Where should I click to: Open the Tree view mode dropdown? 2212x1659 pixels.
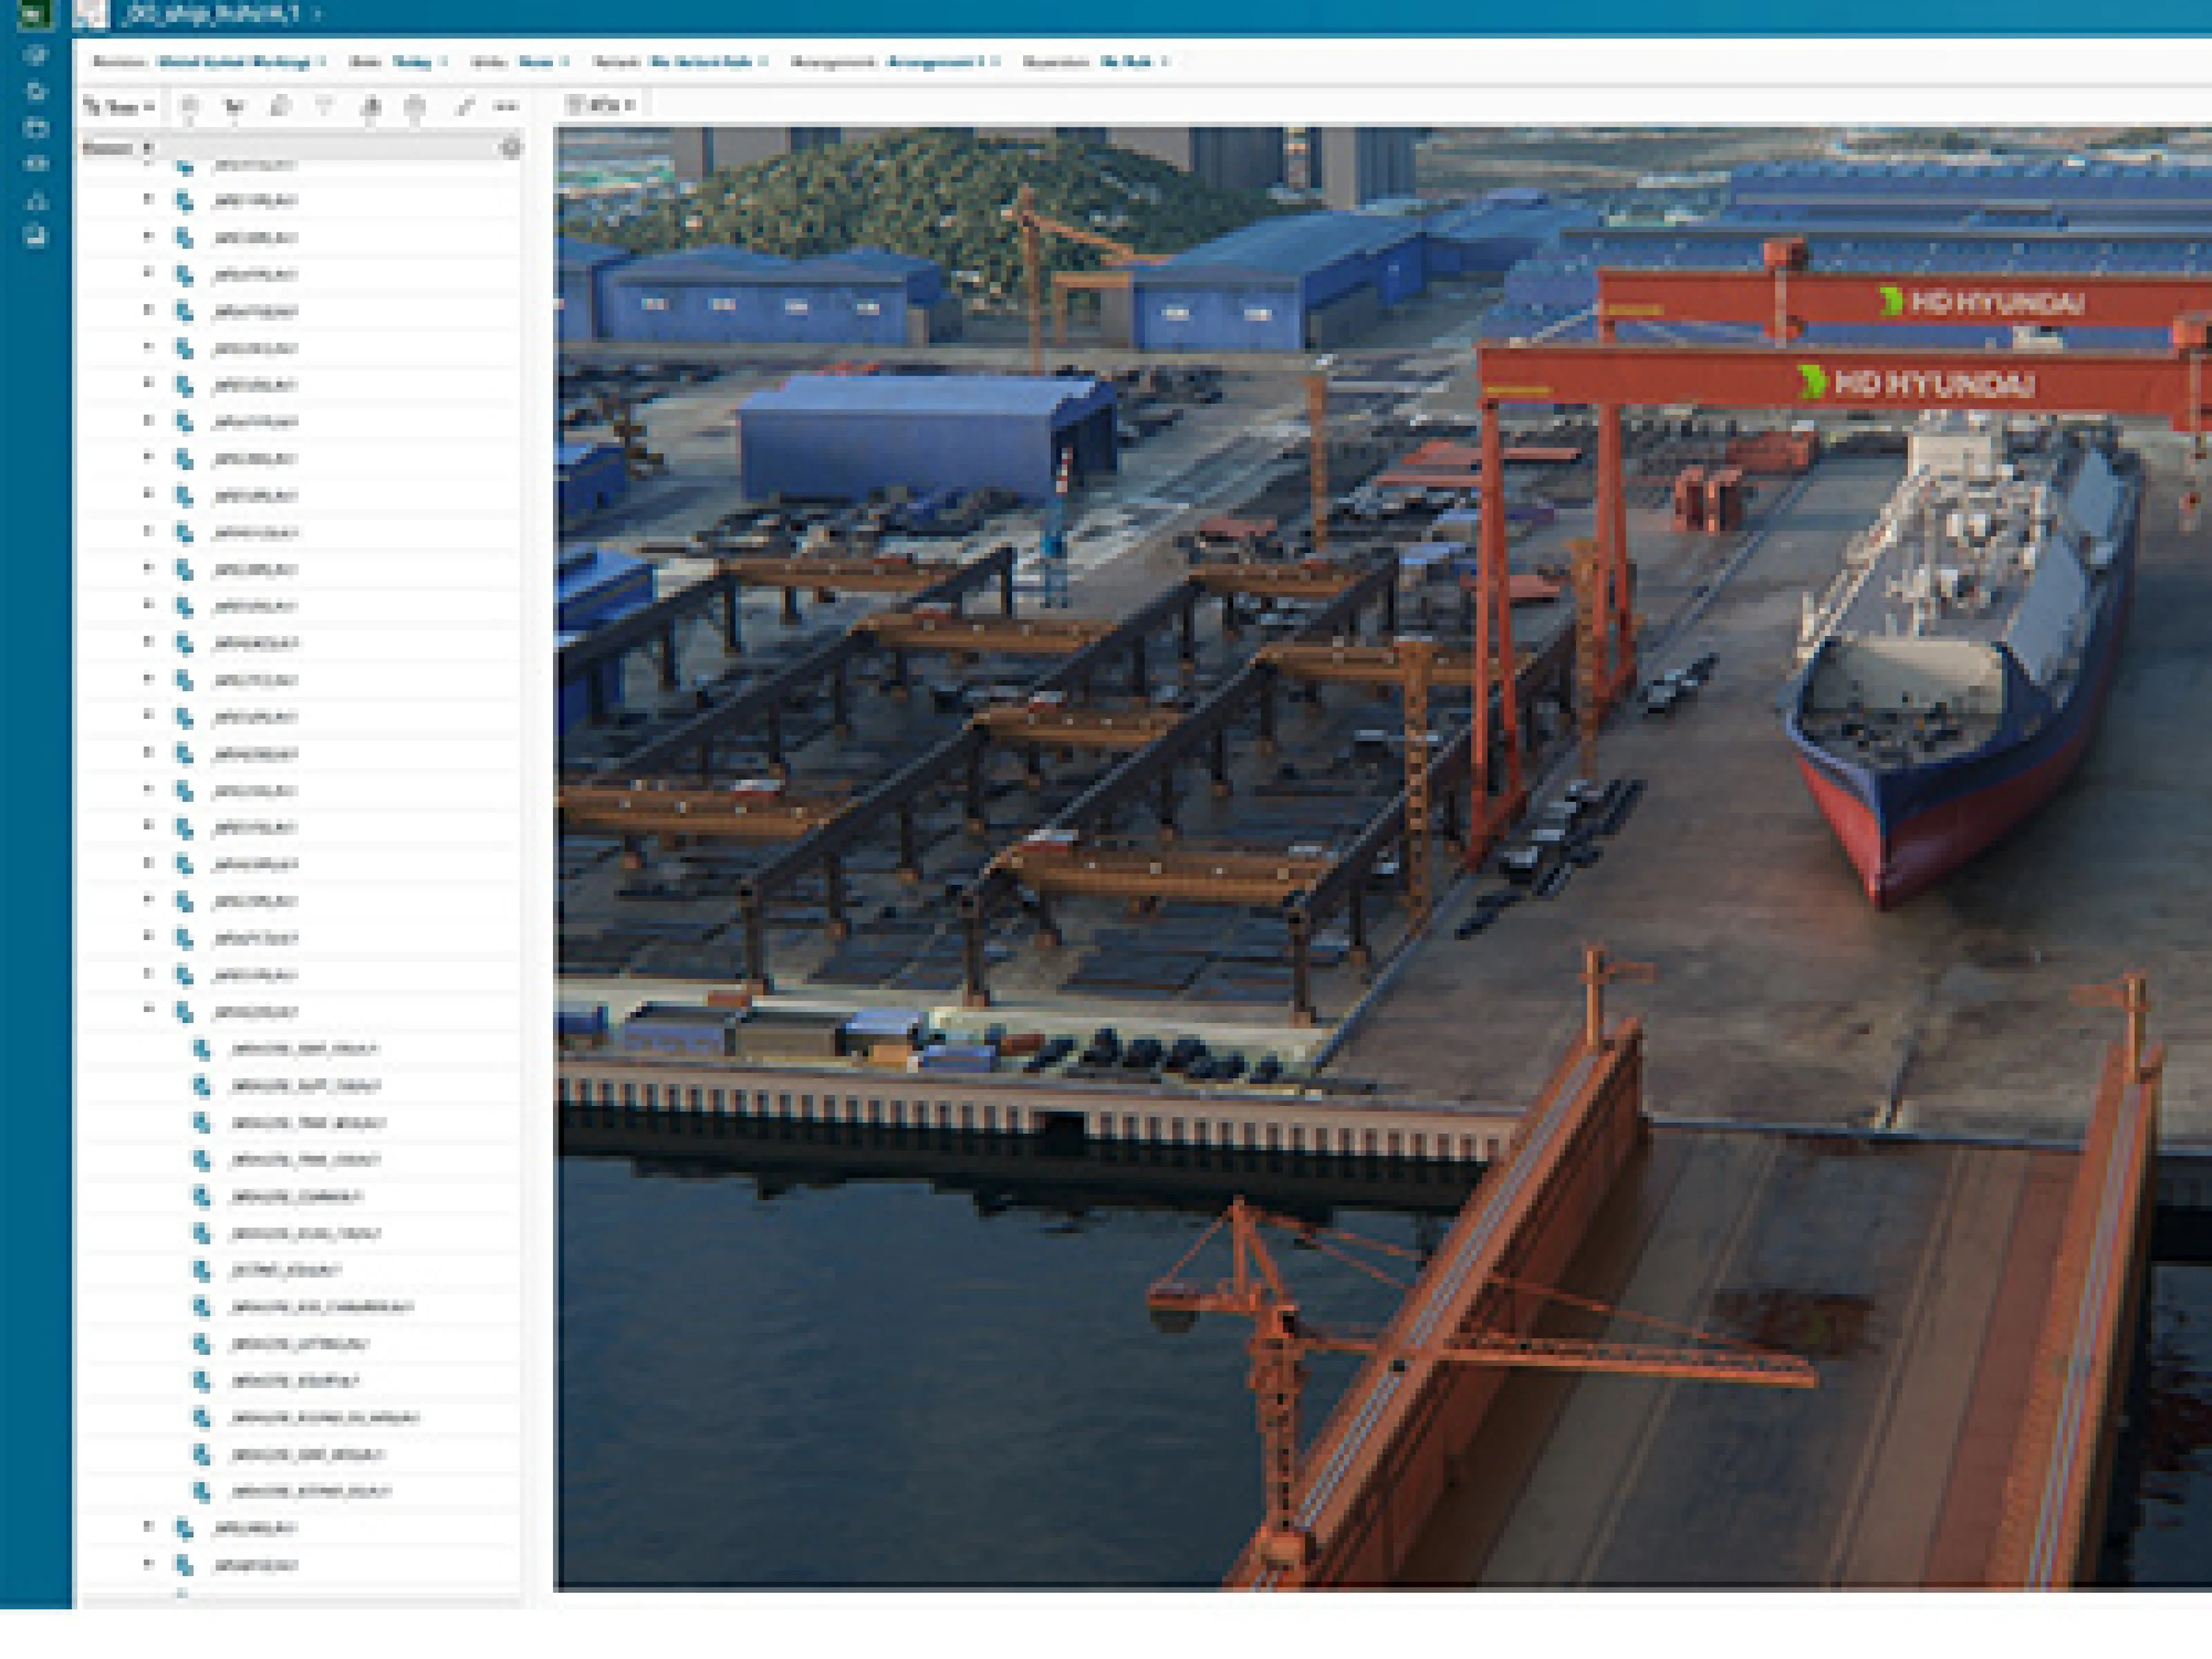(x=119, y=106)
